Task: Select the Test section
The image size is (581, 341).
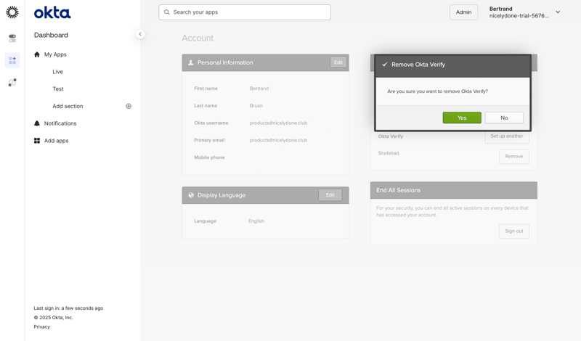Action: tap(58, 89)
